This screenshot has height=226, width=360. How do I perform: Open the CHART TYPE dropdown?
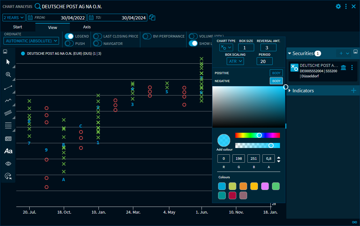point(226,47)
